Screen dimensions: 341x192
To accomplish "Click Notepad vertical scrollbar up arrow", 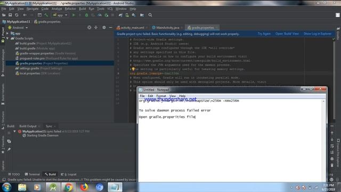I will [x=323, y=101].
